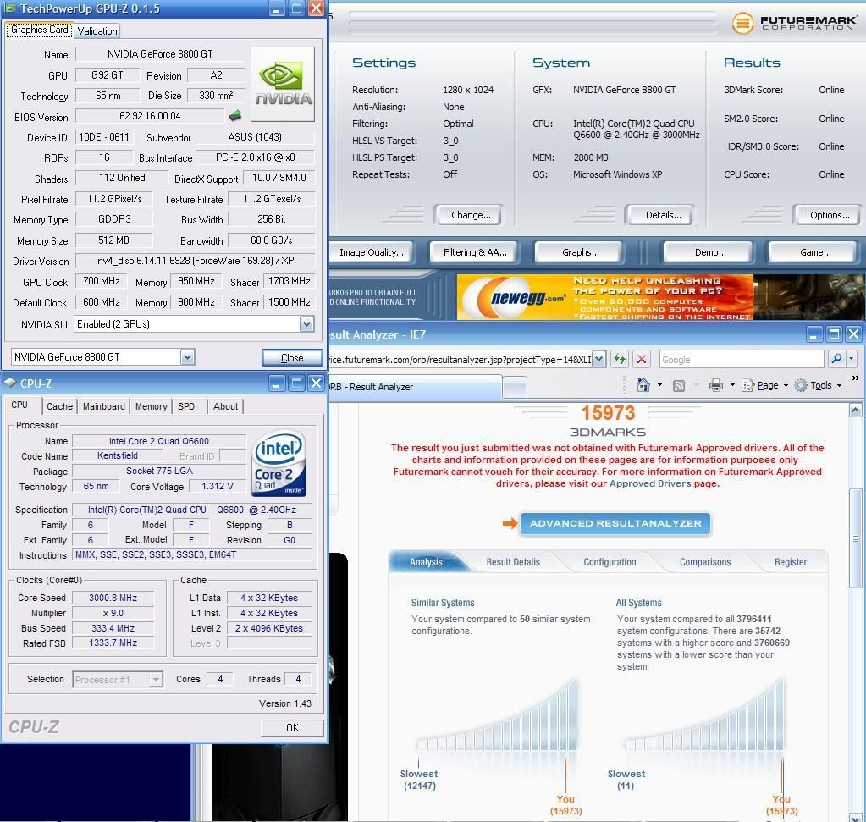Switch to the Validation tab in GPU-Z
This screenshot has height=822, width=866.
click(x=97, y=31)
